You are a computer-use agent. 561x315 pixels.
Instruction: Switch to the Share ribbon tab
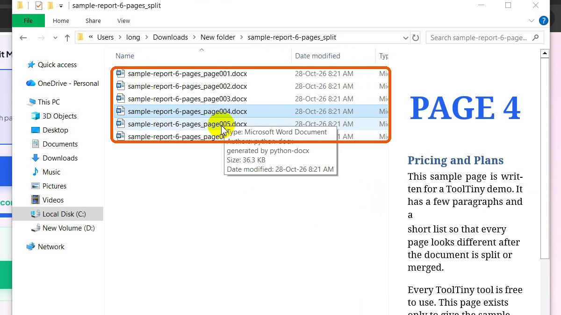click(x=93, y=21)
